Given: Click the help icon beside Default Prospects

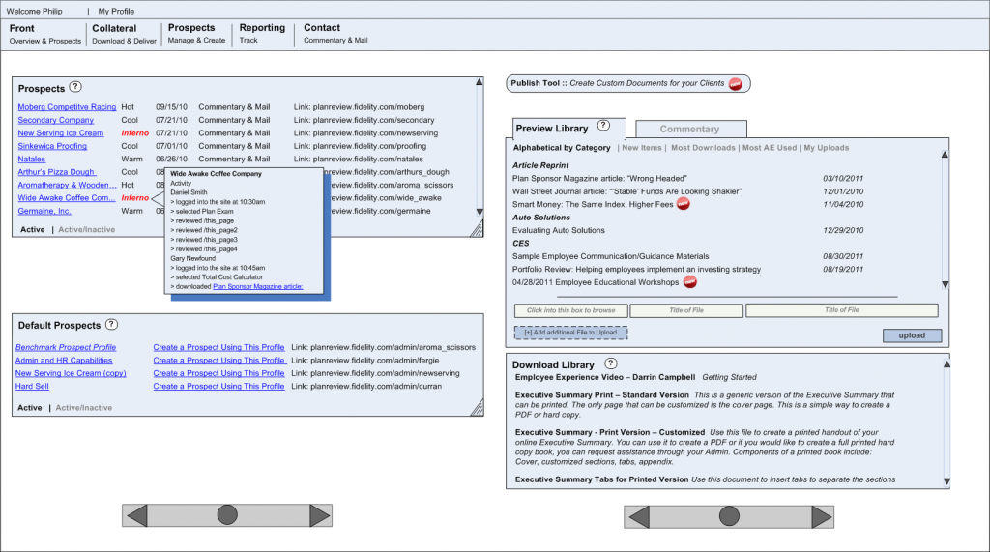Looking at the screenshot, I should [x=111, y=325].
